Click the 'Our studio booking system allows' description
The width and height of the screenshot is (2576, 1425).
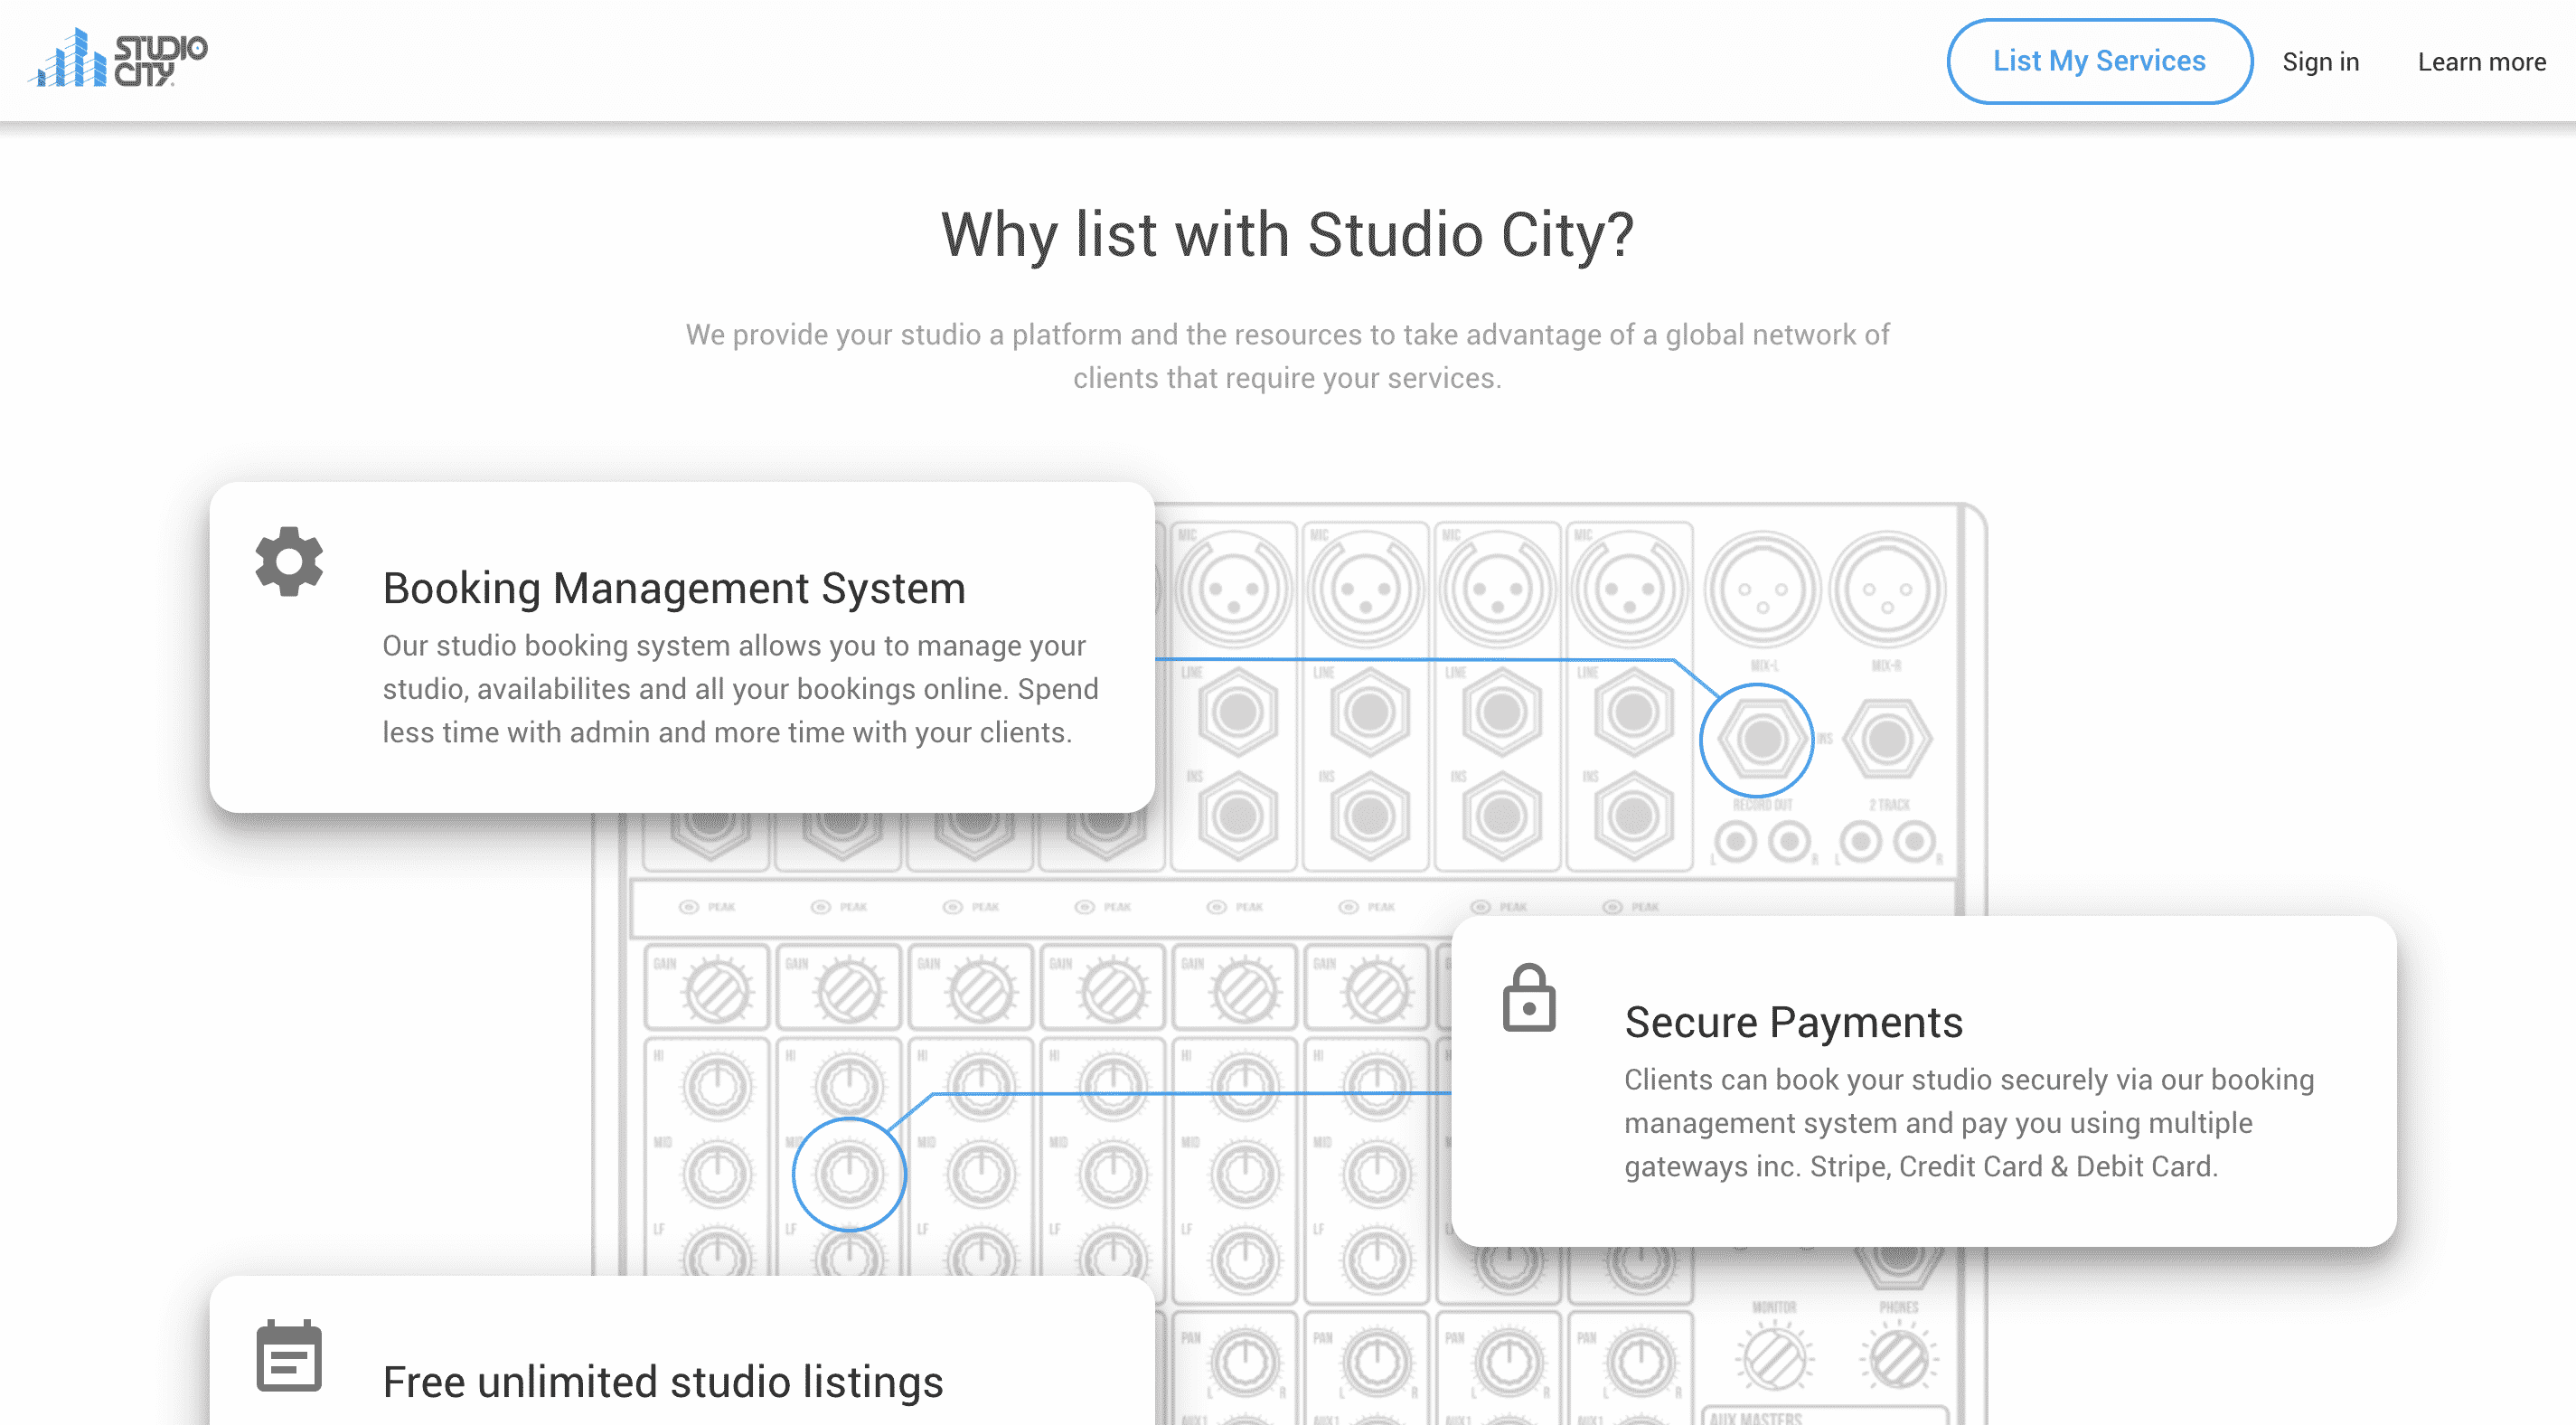coord(740,688)
